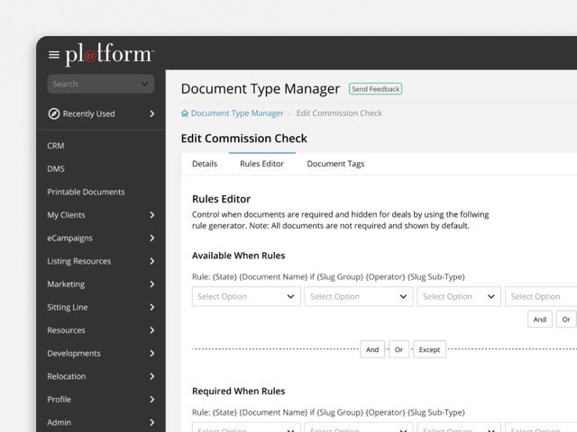This screenshot has height=432, width=577.
Task: Click Recently Used label
Action: tap(89, 114)
